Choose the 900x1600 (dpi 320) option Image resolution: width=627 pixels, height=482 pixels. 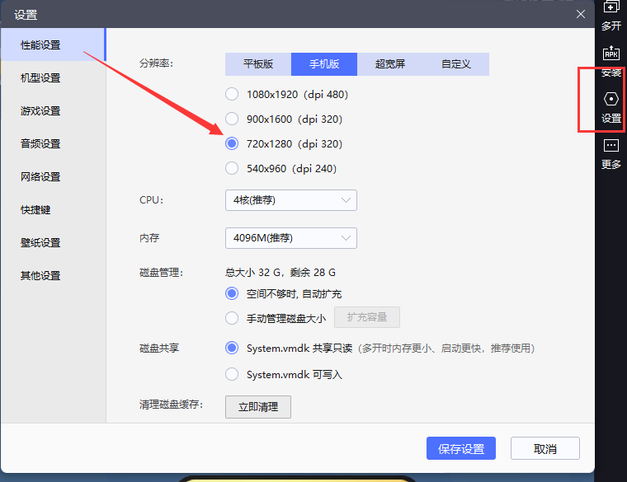click(x=232, y=119)
